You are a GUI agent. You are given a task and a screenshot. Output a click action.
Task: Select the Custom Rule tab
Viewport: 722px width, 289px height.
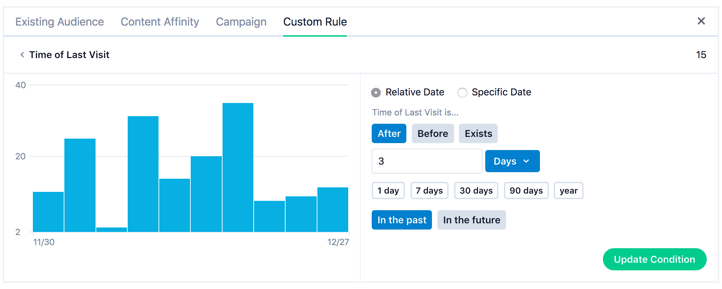pos(315,22)
